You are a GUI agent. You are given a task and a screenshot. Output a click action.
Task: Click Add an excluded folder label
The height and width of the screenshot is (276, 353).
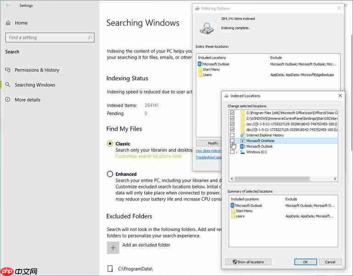pyautogui.click(x=146, y=245)
